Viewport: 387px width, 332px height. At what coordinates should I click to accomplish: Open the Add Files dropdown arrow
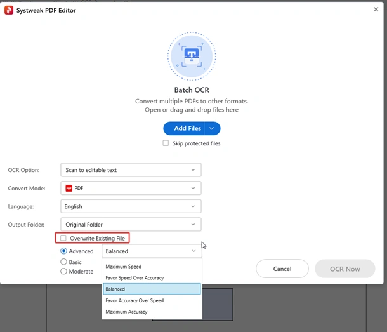212,128
